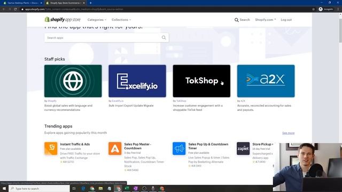Click the Instant Traffic & Ads app icon
This screenshot has height=192, width=342.
pyautogui.click(x=51, y=148)
